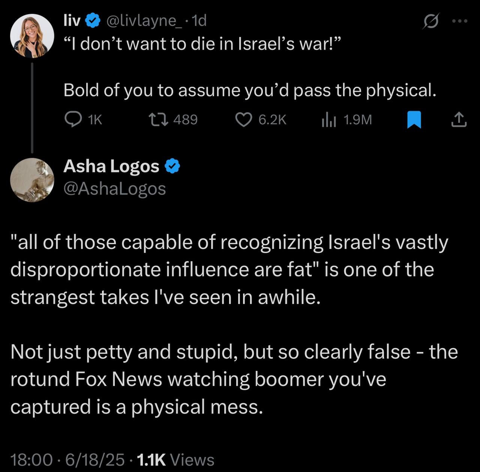Select the Asha Logos display name
The height and width of the screenshot is (472, 480).
[111, 166]
